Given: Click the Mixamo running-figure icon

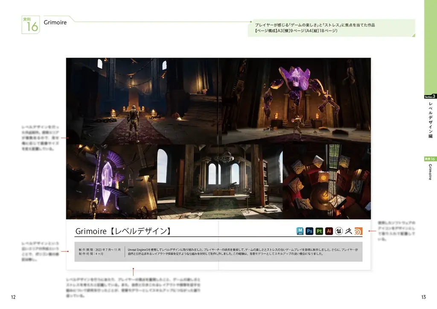Looking at the screenshot, I should pyautogui.click(x=349, y=231).
